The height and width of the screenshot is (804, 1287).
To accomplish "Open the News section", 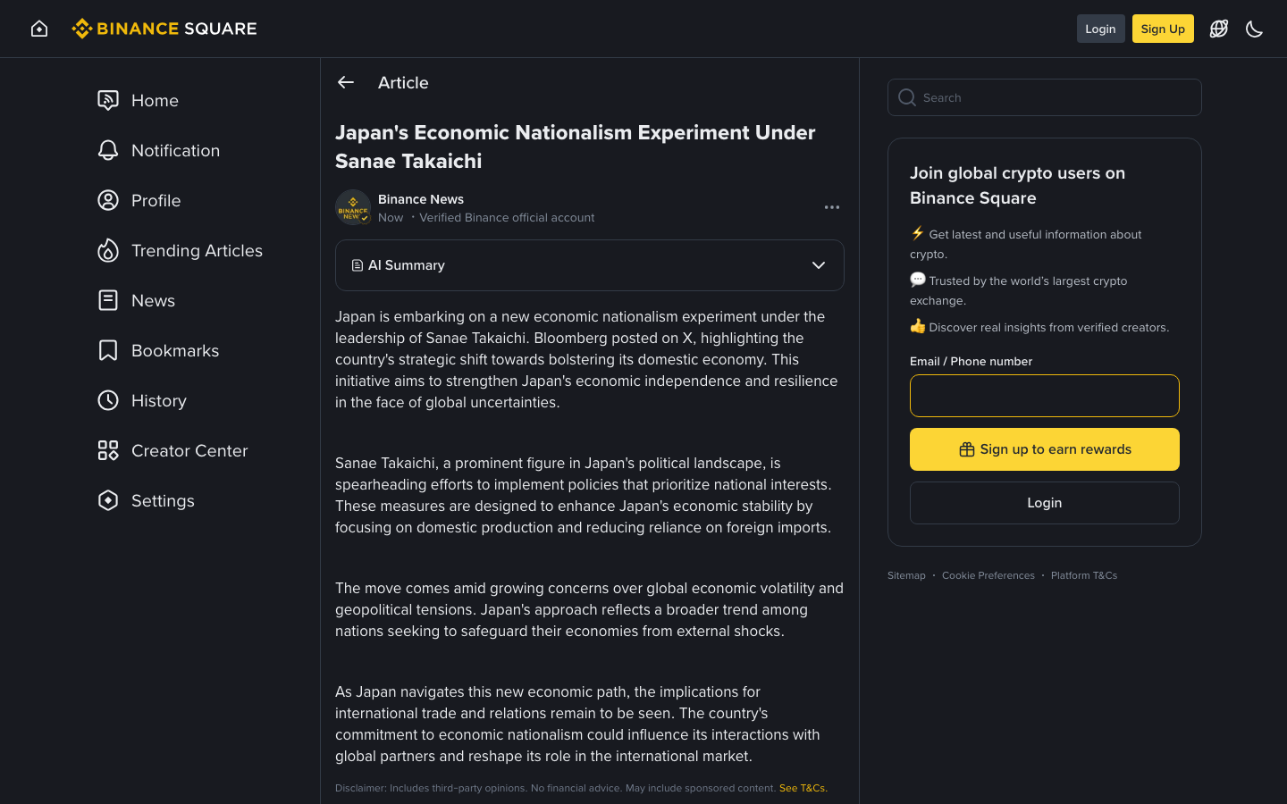I will point(153,300).
